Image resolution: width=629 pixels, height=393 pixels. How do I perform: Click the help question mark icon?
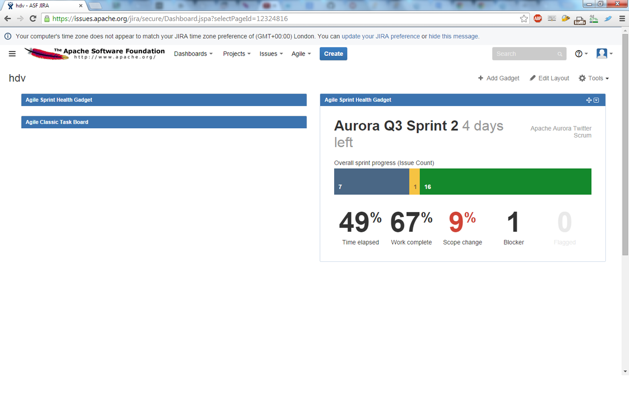[578, 54]
